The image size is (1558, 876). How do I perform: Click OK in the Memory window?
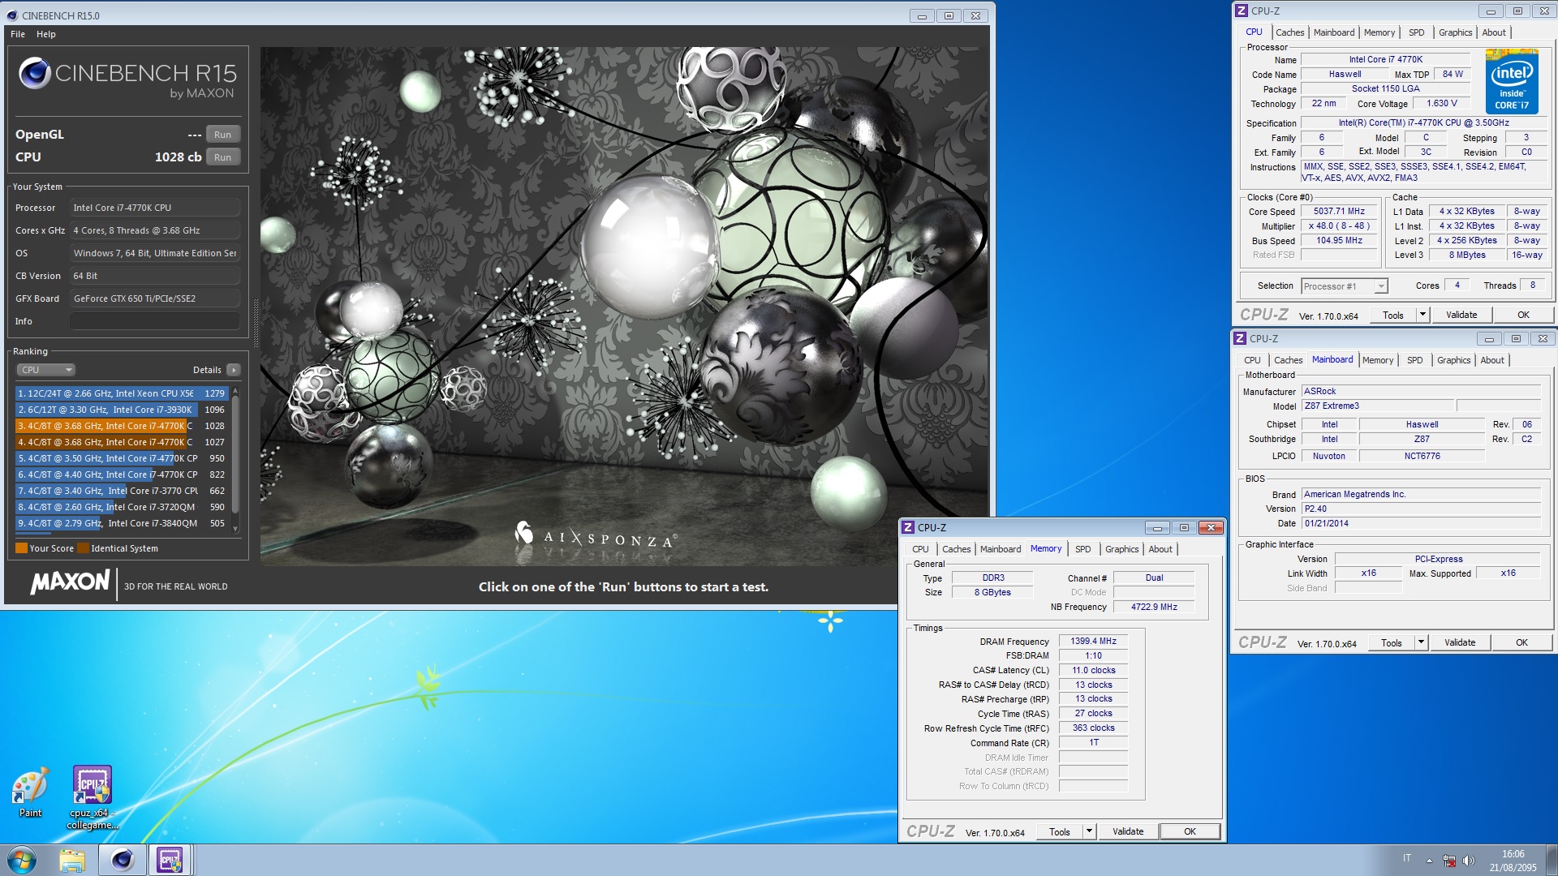[1190, 832]
